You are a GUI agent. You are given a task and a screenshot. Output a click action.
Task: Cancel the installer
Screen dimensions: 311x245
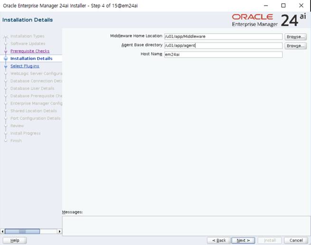click(296, 240)
